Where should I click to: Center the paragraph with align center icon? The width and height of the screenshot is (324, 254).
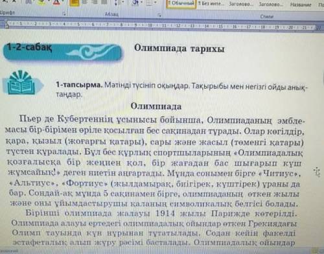(x=86, y=2)
